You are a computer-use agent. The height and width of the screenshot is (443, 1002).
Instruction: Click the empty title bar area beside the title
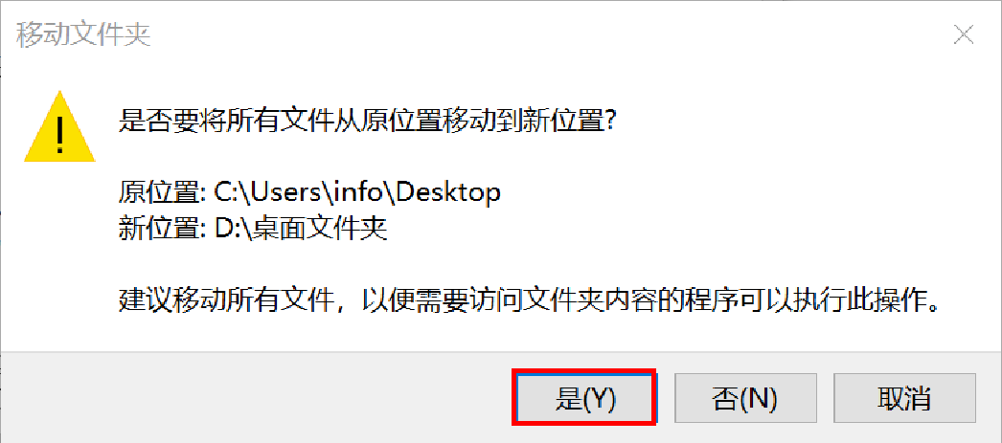550,35
